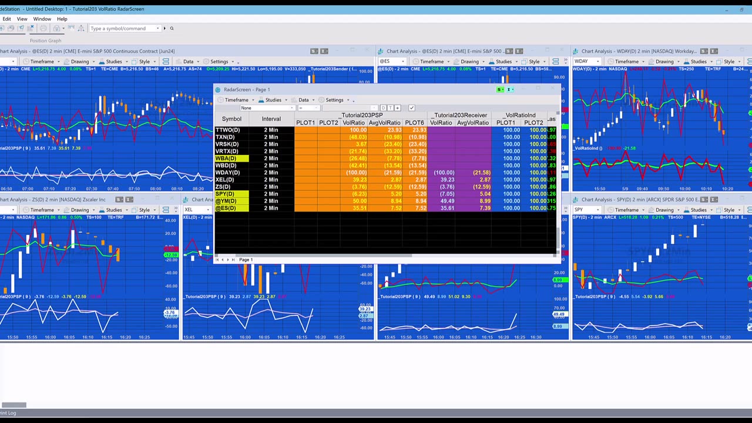The image size is (752, 423).
Task: Click the layout icon in WDAY chart toolbar
Action: 750,61
